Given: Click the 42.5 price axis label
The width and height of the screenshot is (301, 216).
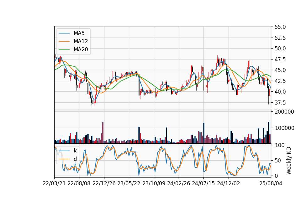Looking at the screenshot, I should point(280,81).
